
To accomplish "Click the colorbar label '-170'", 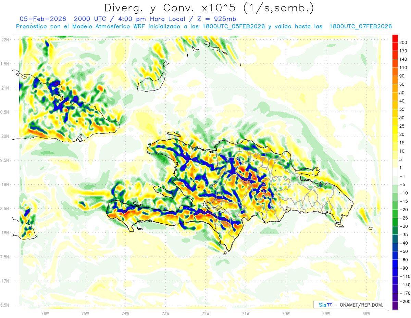I will pos(404,293).
